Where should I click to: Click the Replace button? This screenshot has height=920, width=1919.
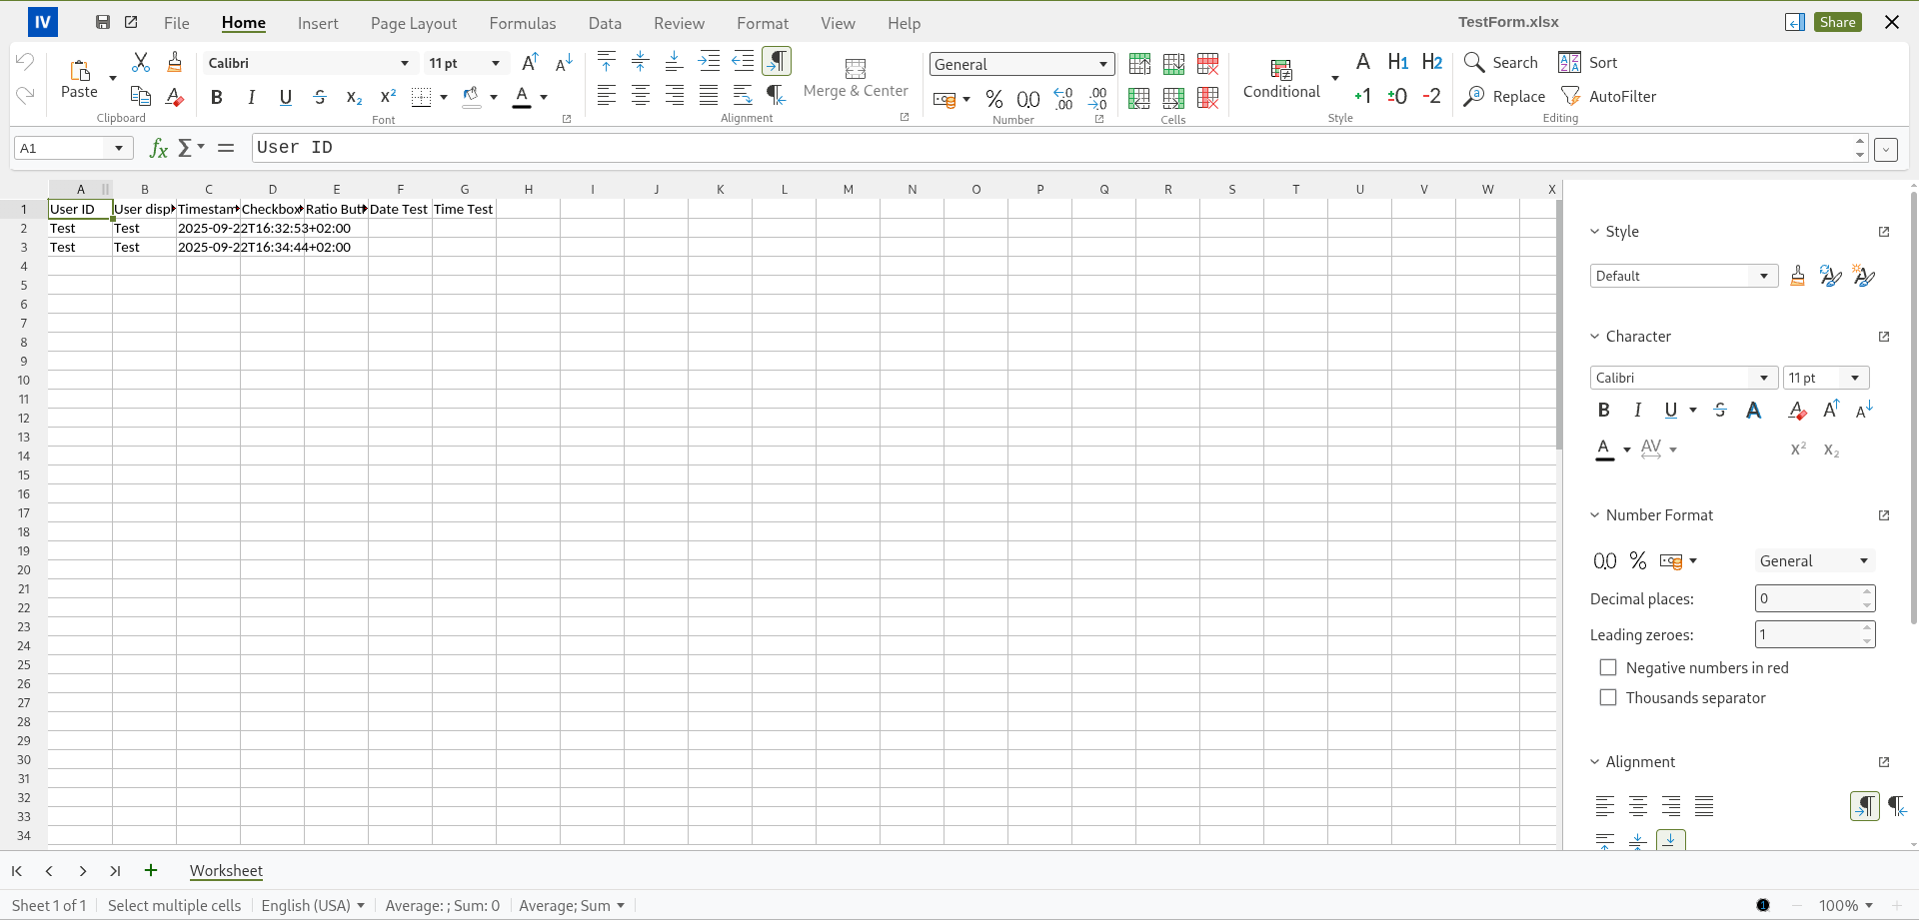point(1504,96)
